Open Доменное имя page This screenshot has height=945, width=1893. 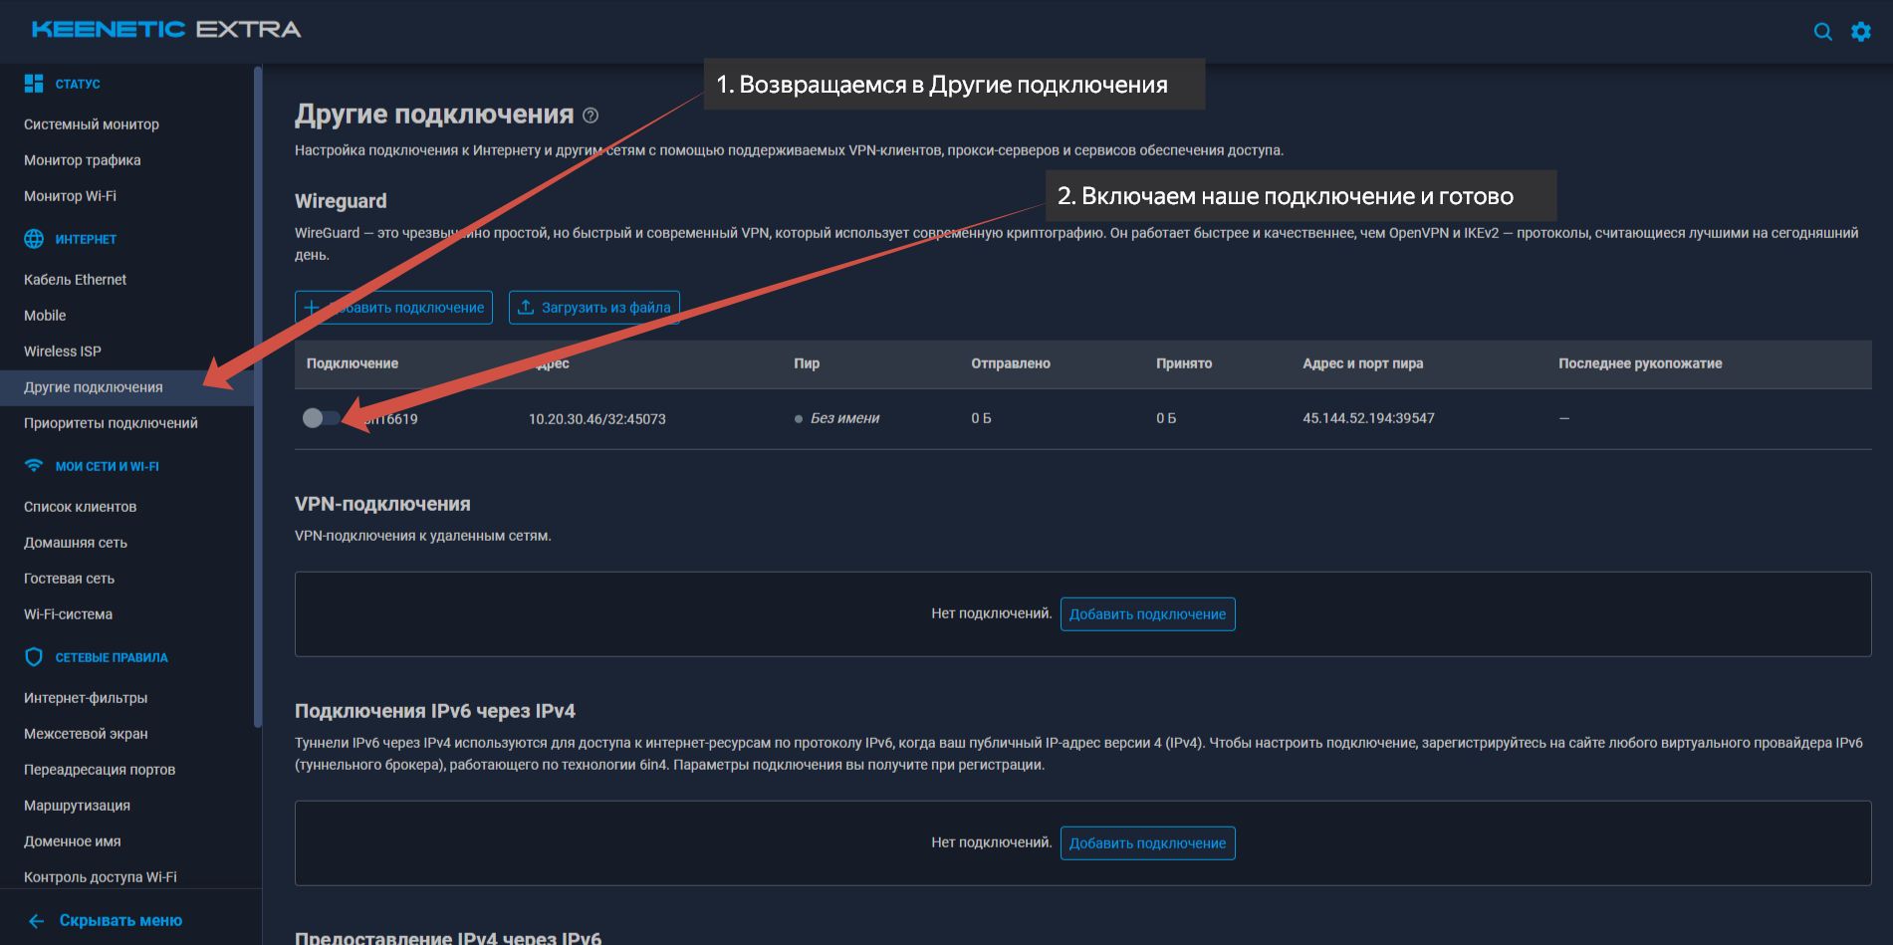pos(73,841)
